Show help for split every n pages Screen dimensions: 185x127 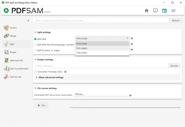pyautogui.click(x=132, y=49)
